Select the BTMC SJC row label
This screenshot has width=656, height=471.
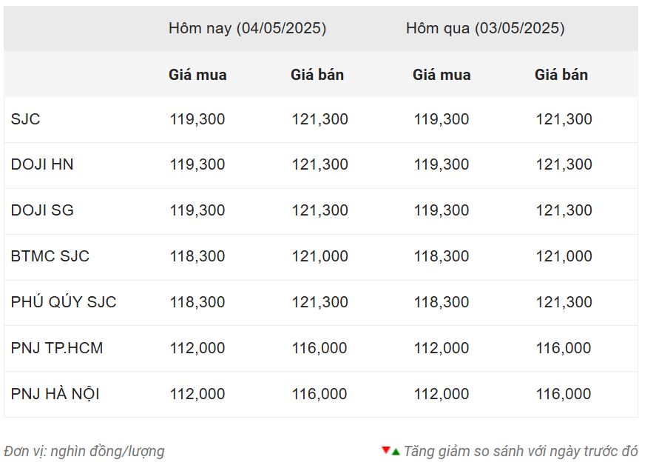tap(50, 256)
